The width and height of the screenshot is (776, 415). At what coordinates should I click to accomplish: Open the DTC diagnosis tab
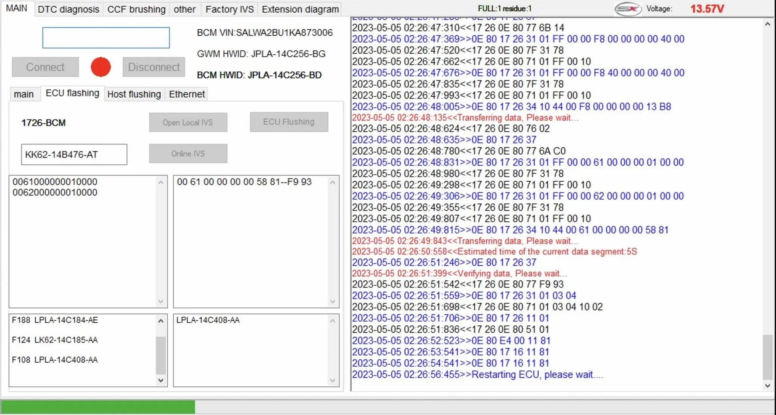coord(68,9)
